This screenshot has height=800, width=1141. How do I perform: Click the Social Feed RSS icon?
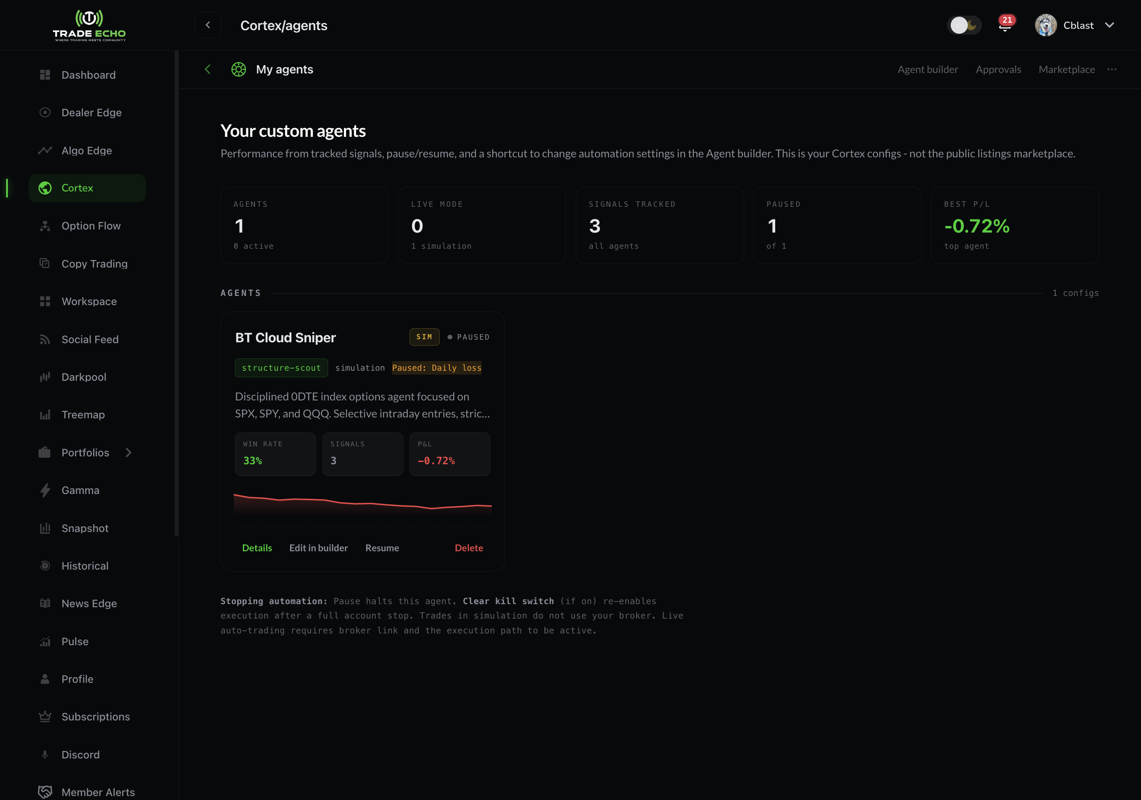[x=45, y=339]
